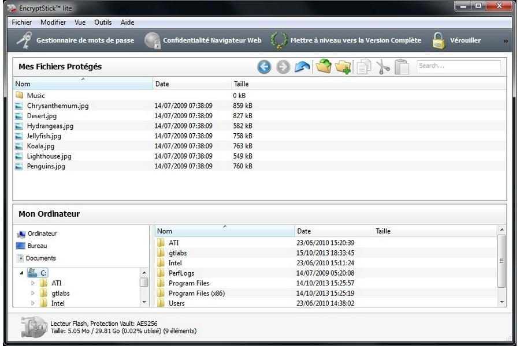Sort protected files by the Date column
The width and height of the screenshot is (520, 346).
point(192,84)
